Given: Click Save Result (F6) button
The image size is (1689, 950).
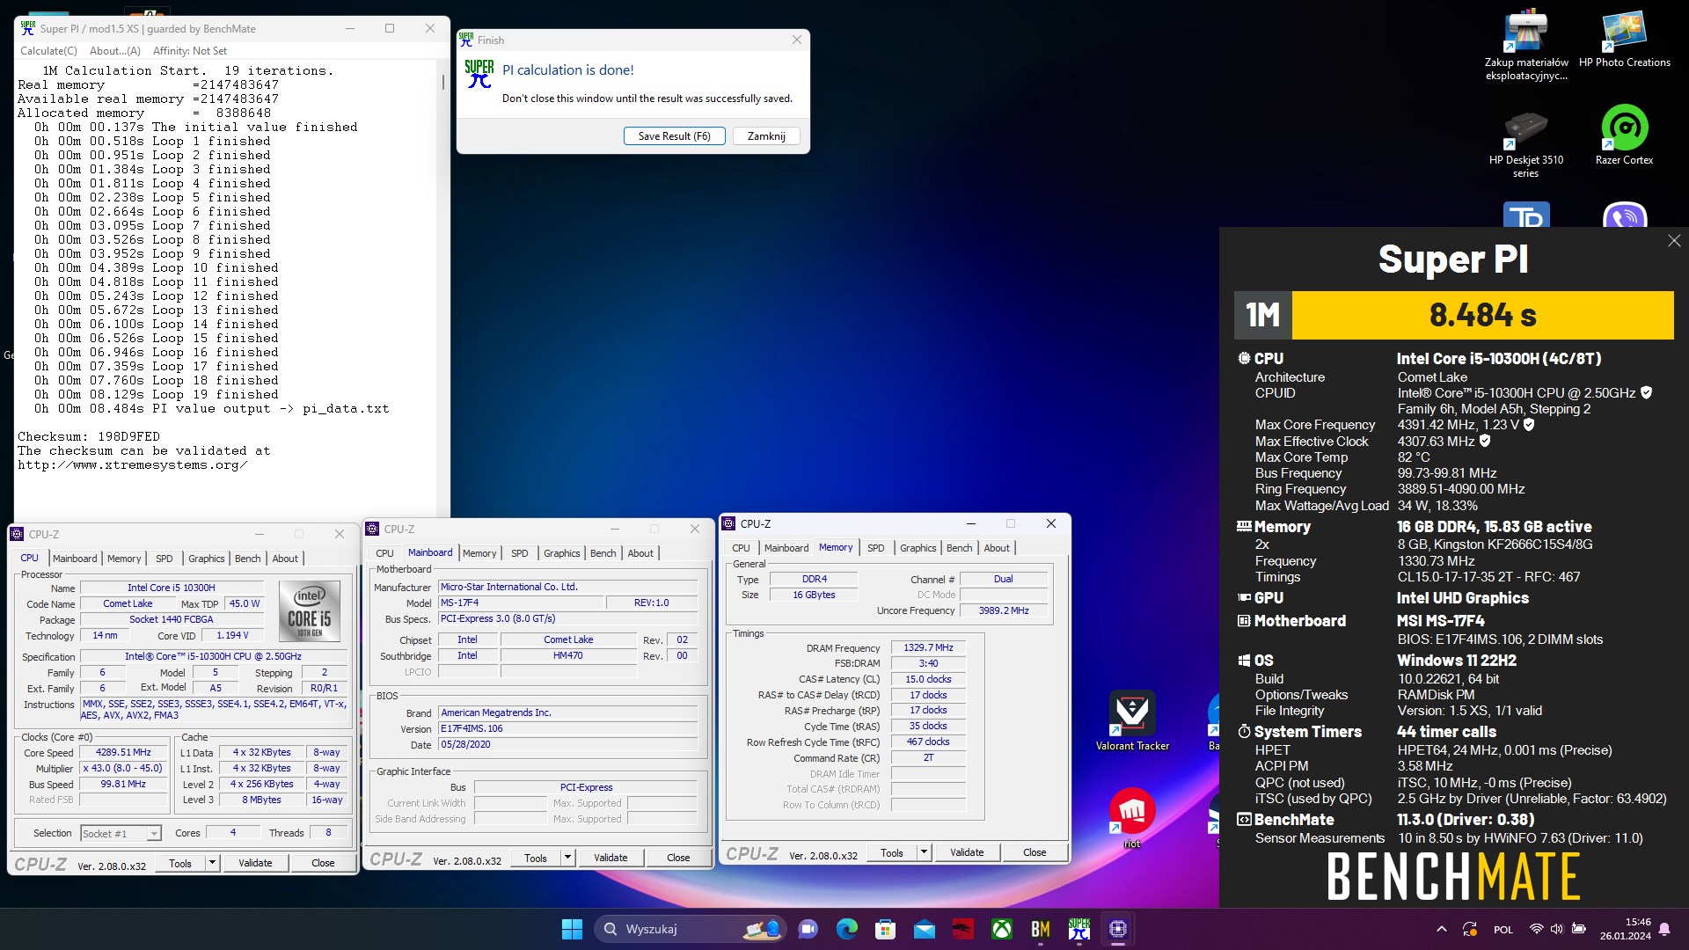Looking at the screenshot, I should point(674,136).
